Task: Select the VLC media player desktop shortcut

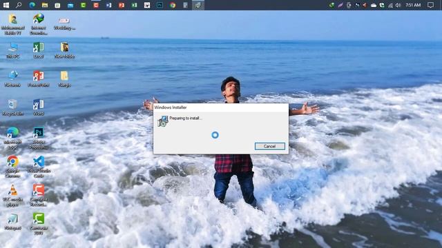Action: tap(12, 196)
